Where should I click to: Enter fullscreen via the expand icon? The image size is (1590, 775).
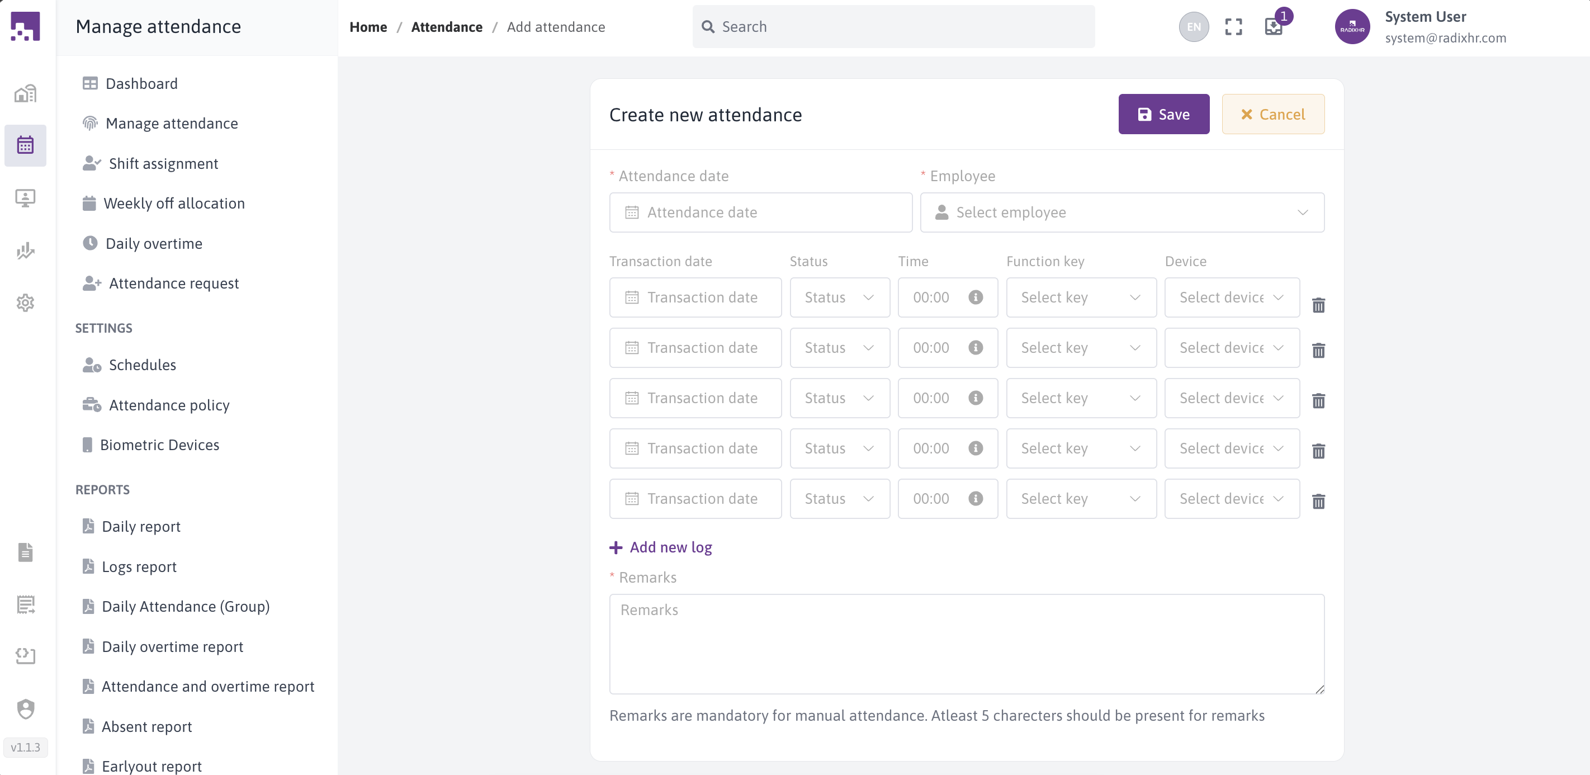(x=1233, y=26)
